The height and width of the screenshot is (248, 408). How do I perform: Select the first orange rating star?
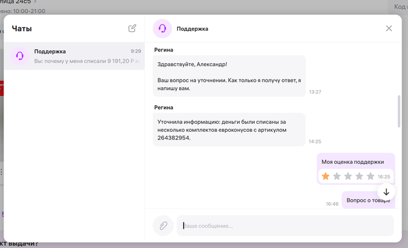(325, 176)
